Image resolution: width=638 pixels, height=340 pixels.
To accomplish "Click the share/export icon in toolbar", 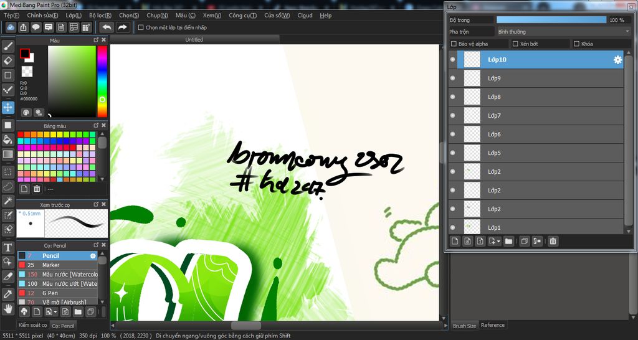I will click(x=24, y=27).
